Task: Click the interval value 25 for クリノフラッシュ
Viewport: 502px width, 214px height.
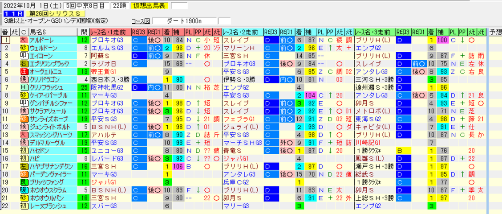Action: click(x=83, y=87)
